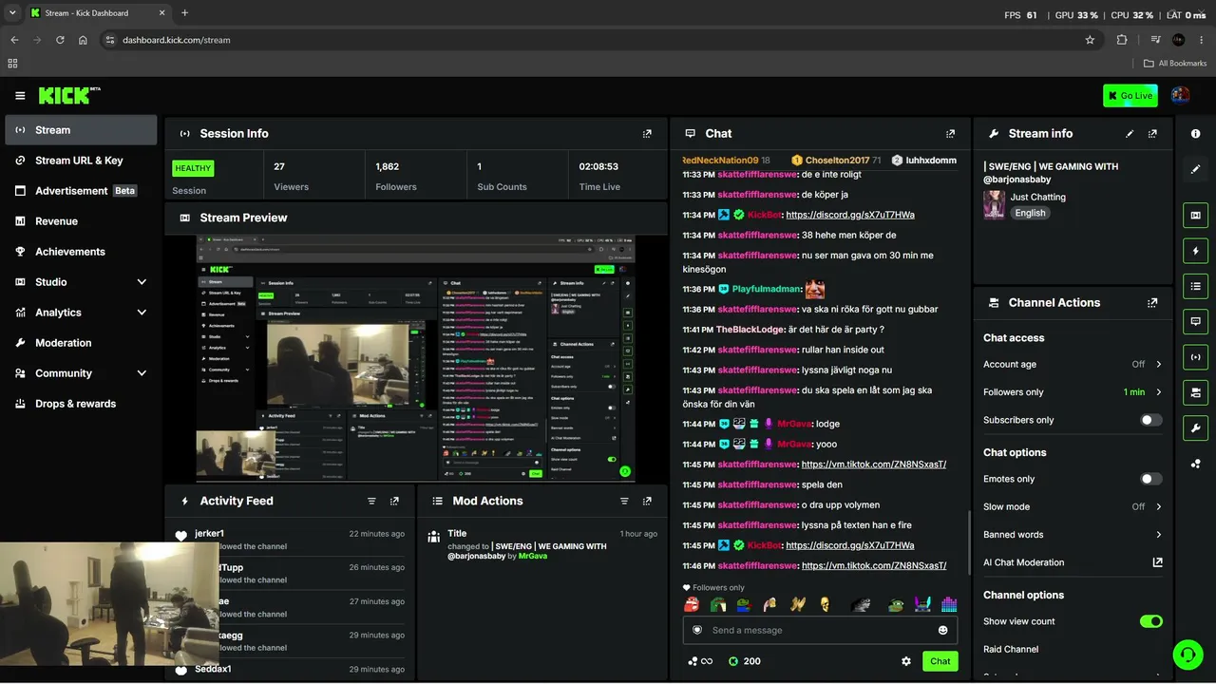
Task: Open a new browser tab
Action: pos(184,13)
